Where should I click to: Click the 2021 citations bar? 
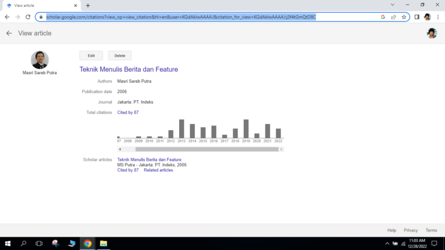point(268,131)
